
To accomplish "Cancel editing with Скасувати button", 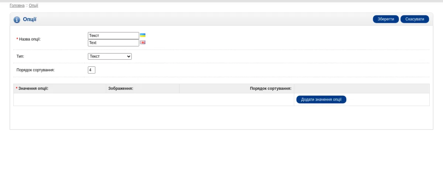I will click(415, 19).
